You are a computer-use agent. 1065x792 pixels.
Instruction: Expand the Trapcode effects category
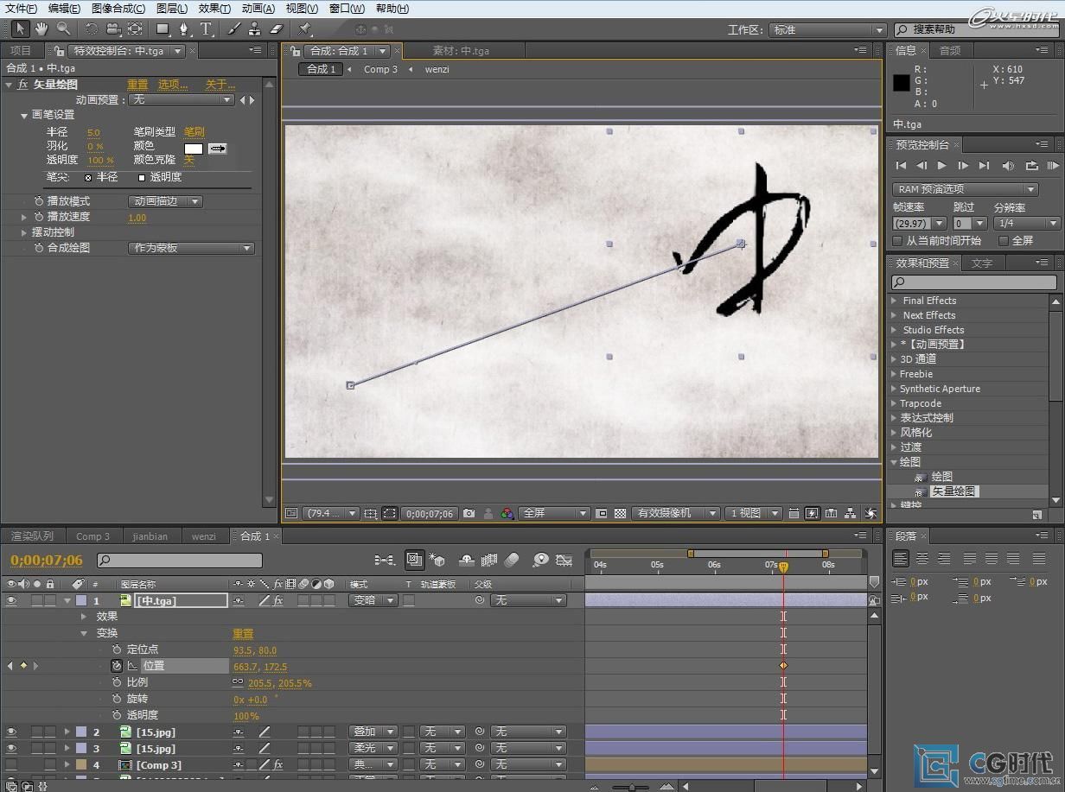click(x=895, y=403)
